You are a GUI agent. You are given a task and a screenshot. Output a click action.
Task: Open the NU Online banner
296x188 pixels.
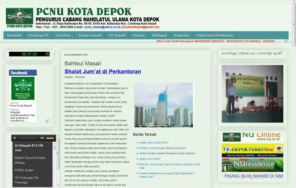pyautogui.click(x=253, y=137)
